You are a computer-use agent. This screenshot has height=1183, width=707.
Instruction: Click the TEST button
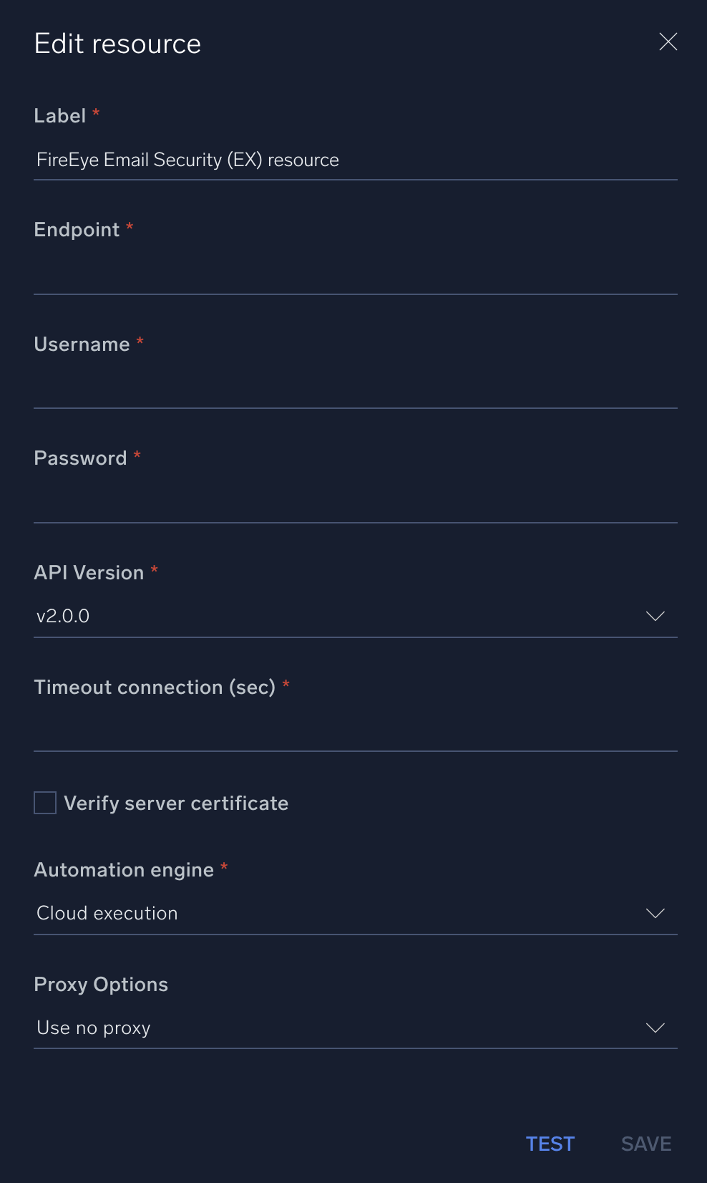550,1144
